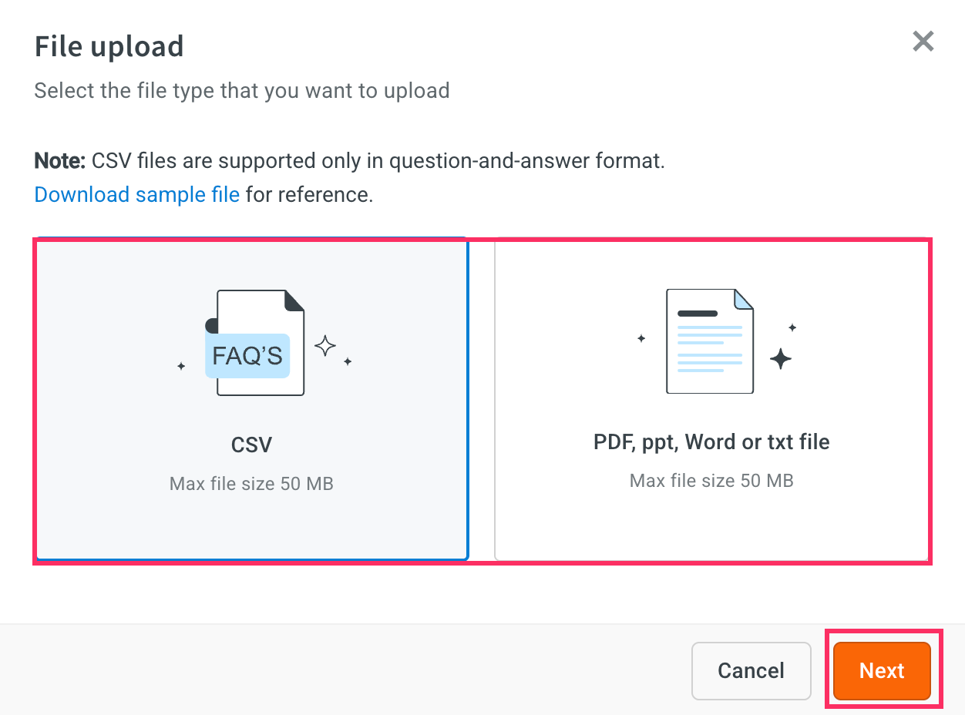Click the "Max file size 50 MB" text under PDF
This screenshot has height=715, width=965.
tap(711, 481)
